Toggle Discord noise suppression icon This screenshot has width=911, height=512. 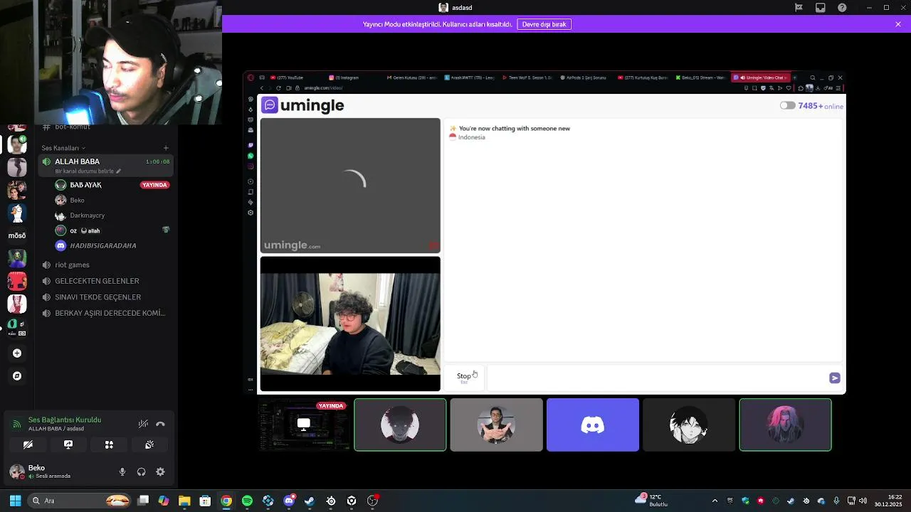click(x=143, y=424)
